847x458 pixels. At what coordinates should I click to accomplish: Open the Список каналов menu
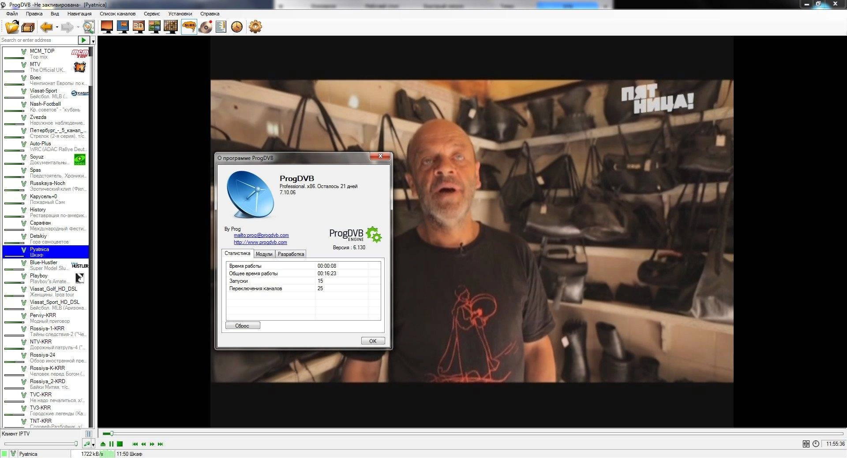(x=118, y=14)
